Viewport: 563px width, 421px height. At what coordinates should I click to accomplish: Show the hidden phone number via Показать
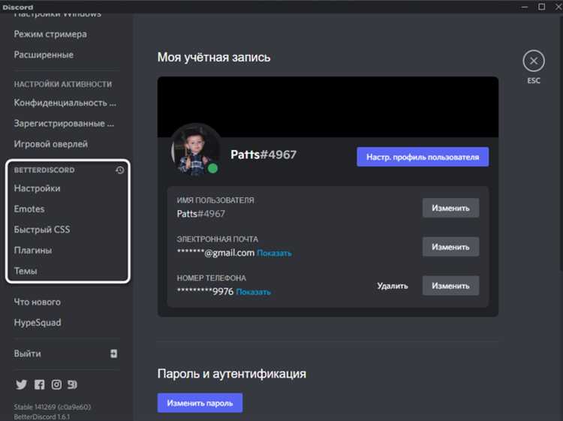(x=253, y=292)
